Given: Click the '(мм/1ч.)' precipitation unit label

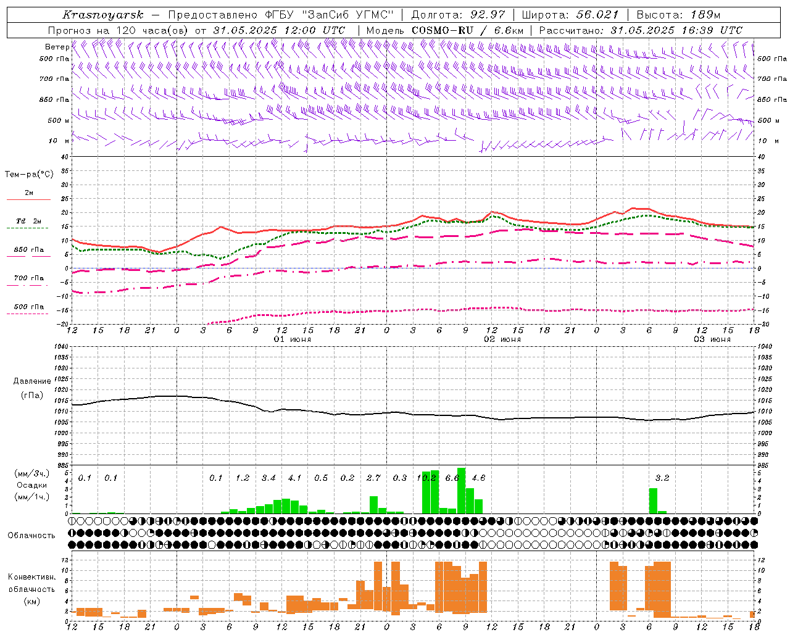Looking at the screenshot, I should pos(31,497).
